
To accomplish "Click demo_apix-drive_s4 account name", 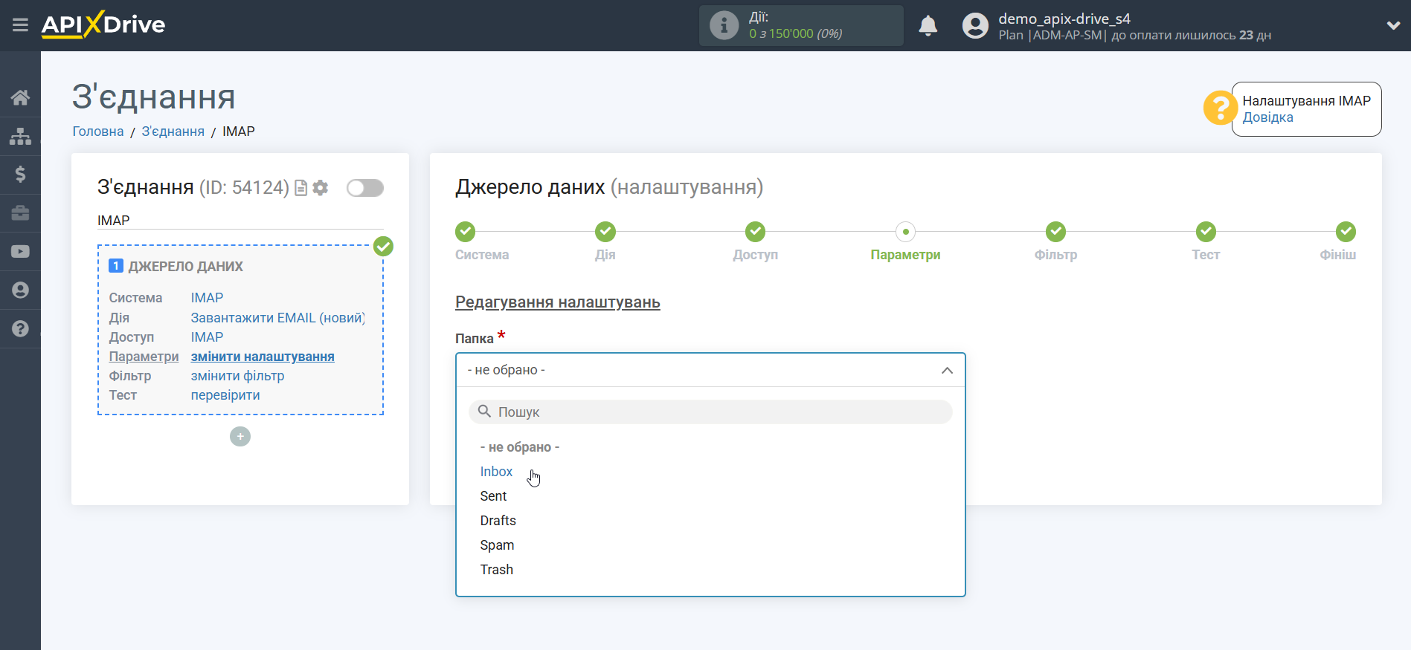I will pyautogui.click(x=1064, y=19).
